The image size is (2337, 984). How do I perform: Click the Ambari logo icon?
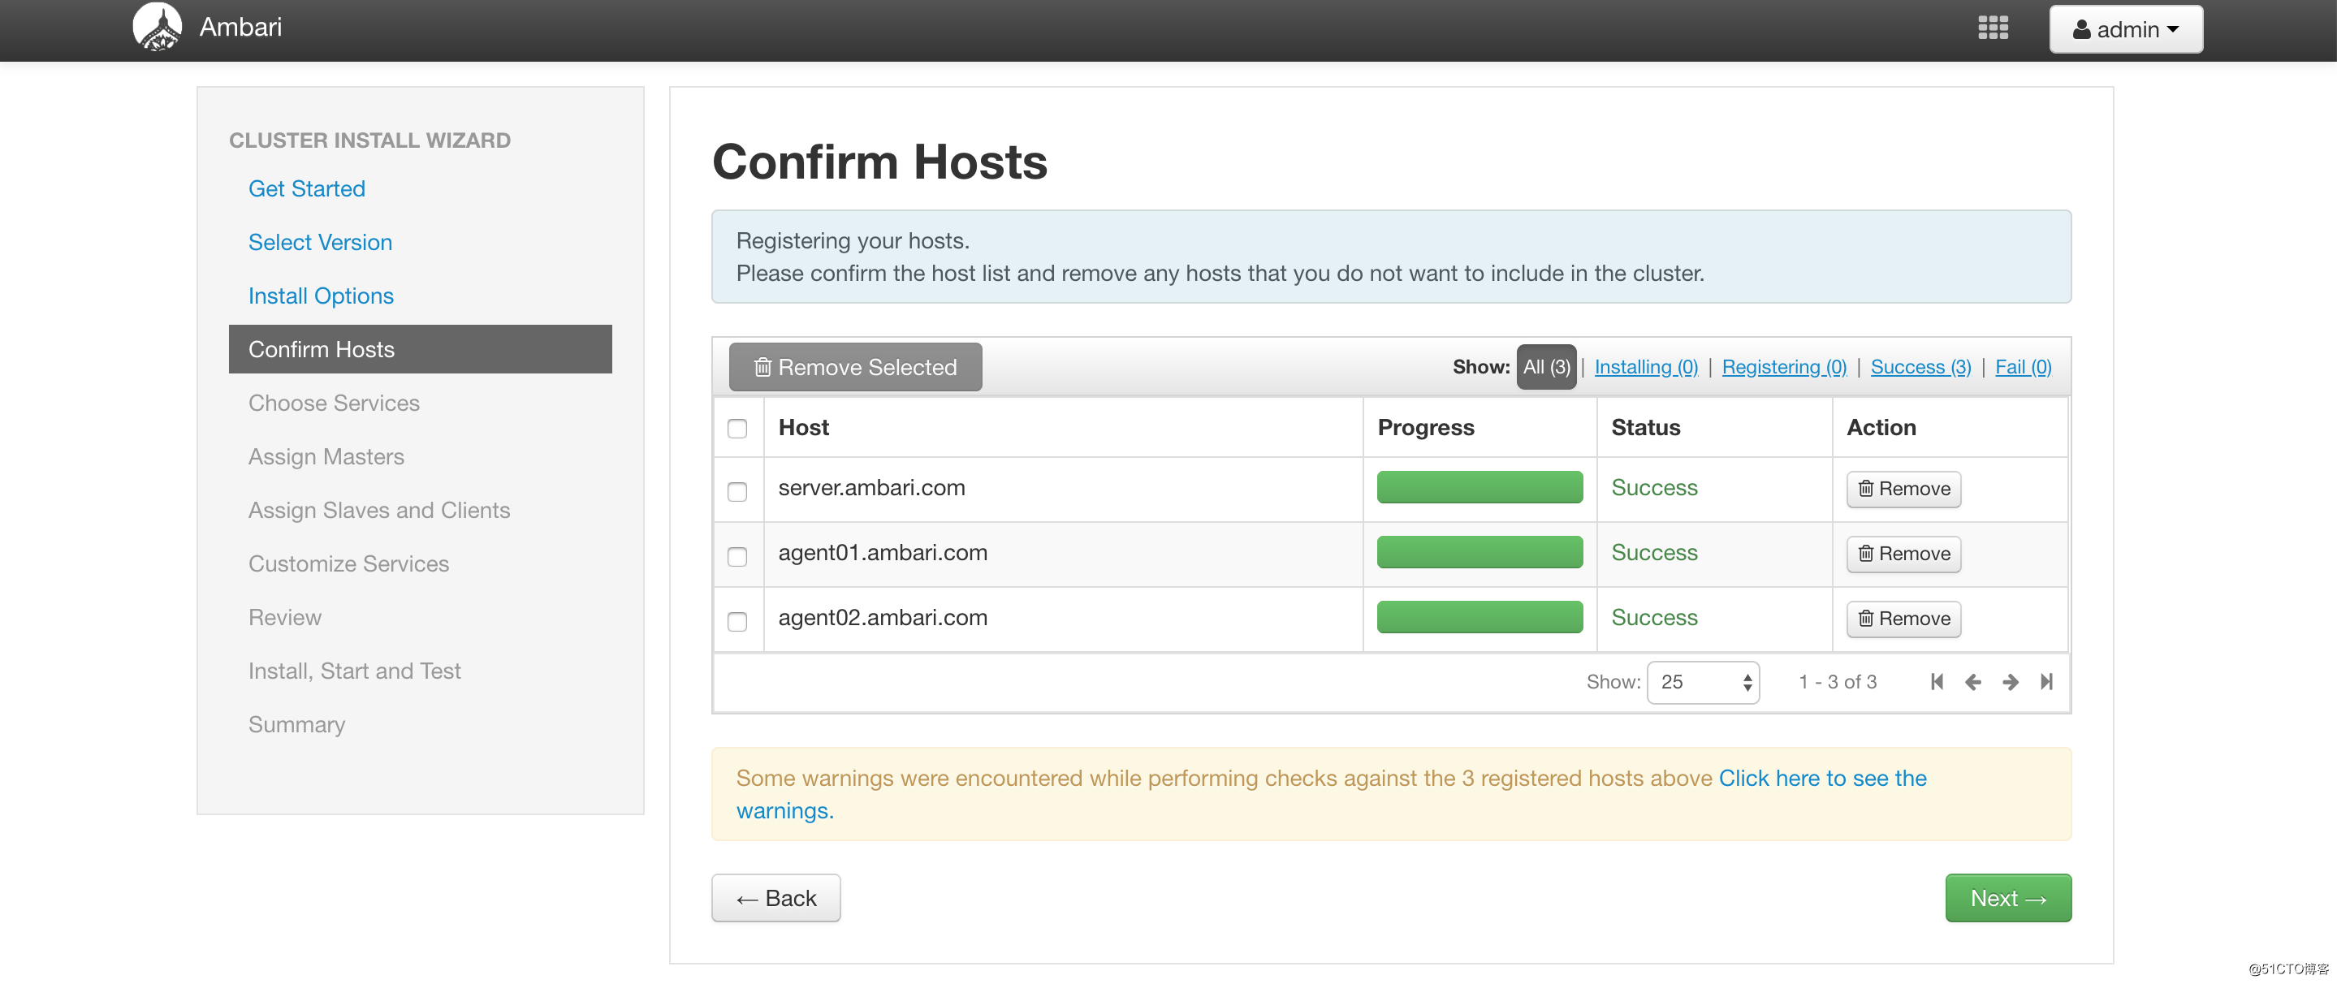(x=157, y=28)
